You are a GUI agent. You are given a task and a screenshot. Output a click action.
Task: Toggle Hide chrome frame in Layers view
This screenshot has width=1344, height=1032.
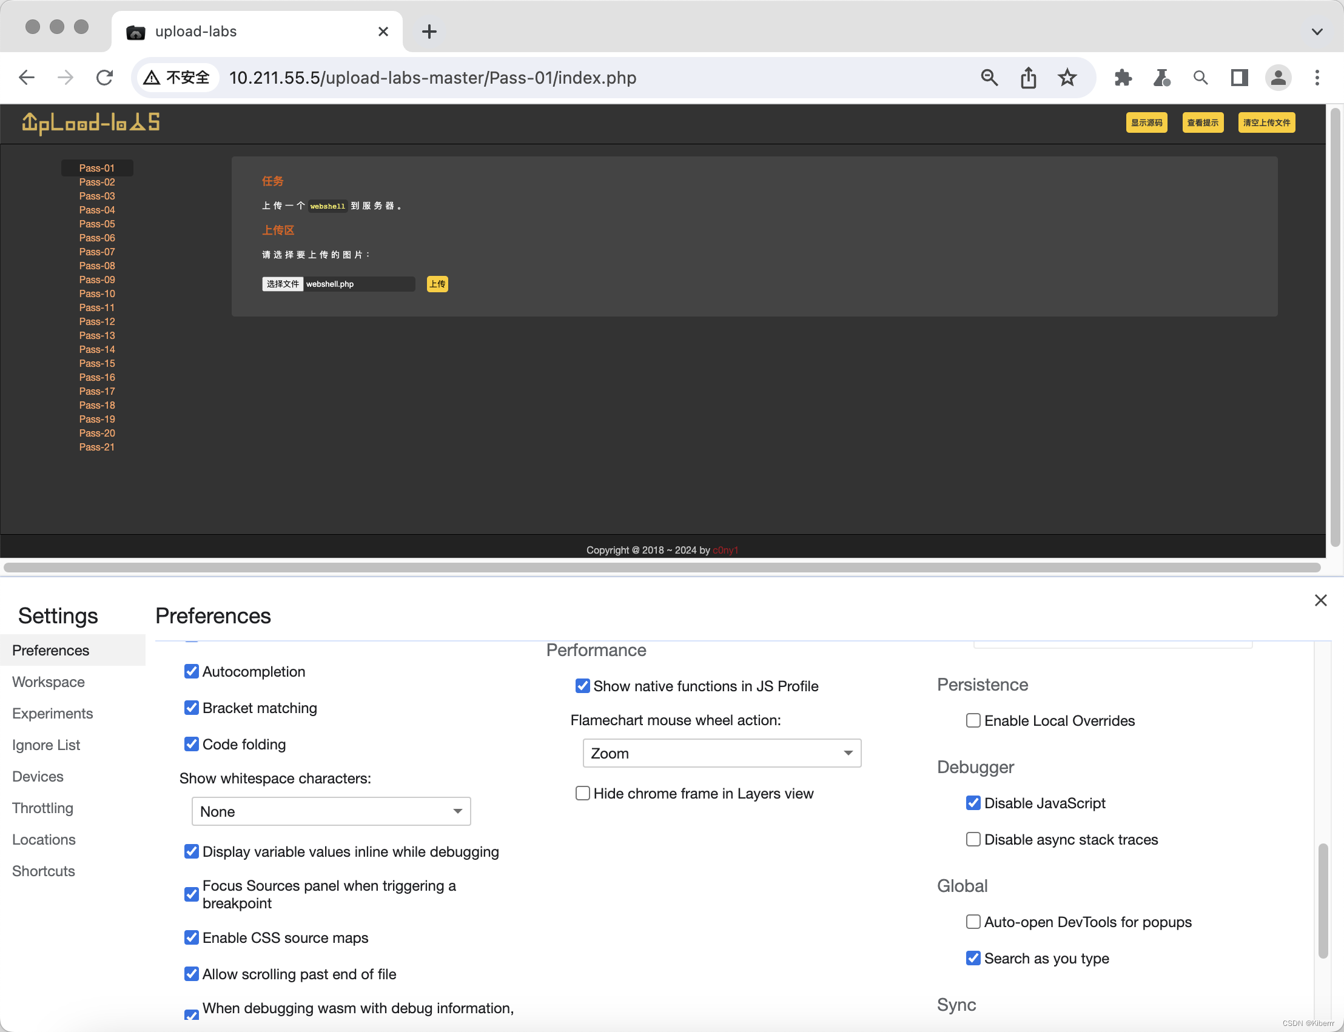(x=582, y=793)
